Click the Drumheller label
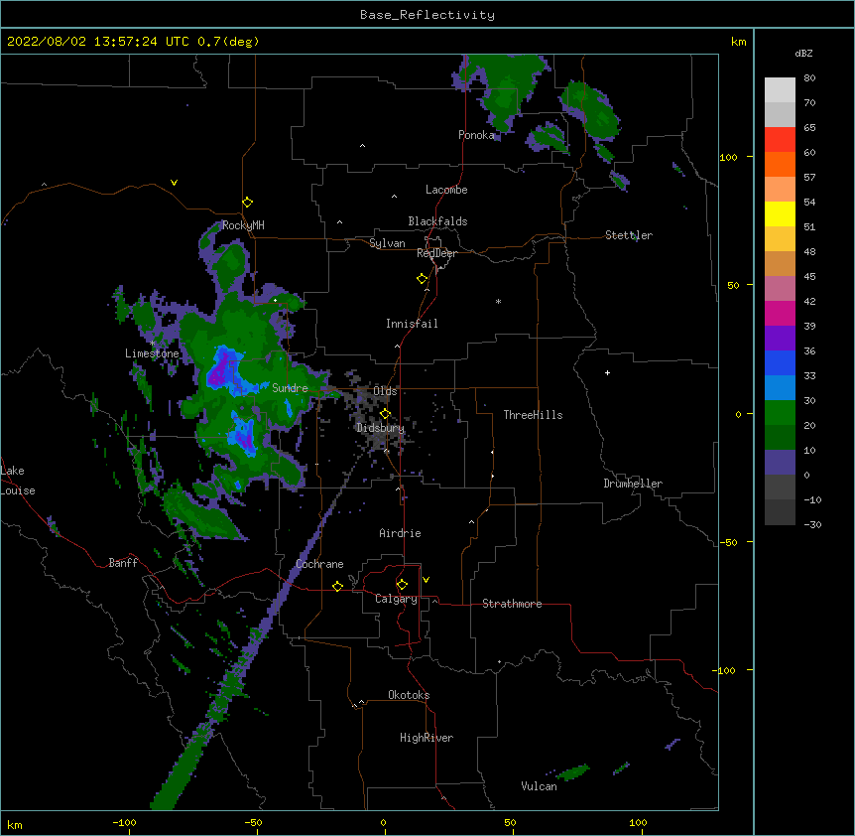 [x=633, y=484]
